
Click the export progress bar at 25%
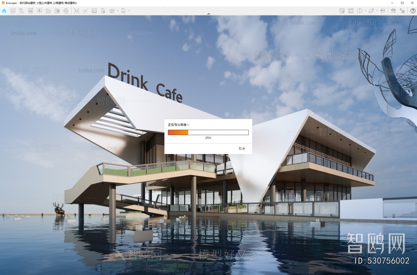coord(208,132)
